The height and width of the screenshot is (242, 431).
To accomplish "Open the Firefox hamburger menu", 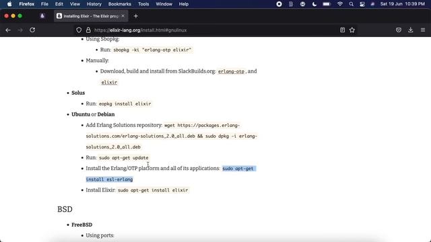I will click(x=423, y=30).
